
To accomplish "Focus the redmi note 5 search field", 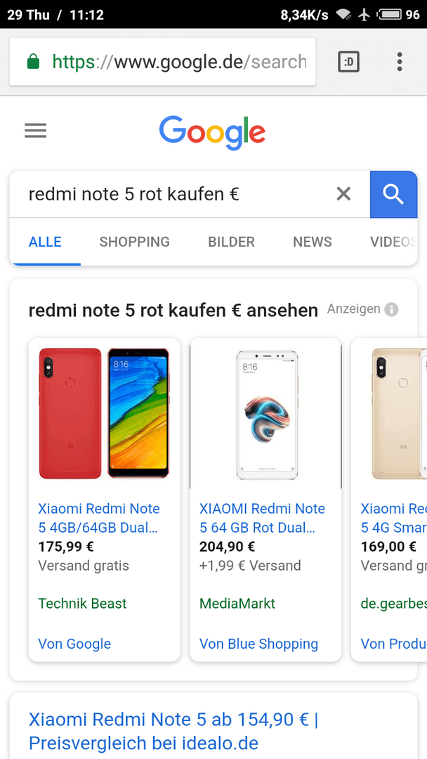I will click(174, 194).
